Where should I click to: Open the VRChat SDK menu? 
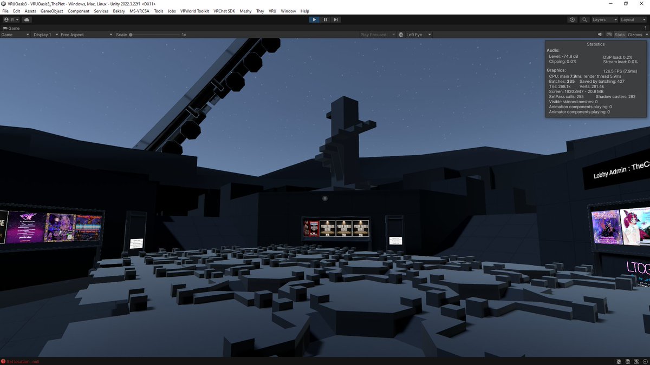pyautogui.click(x=224, y=11)
